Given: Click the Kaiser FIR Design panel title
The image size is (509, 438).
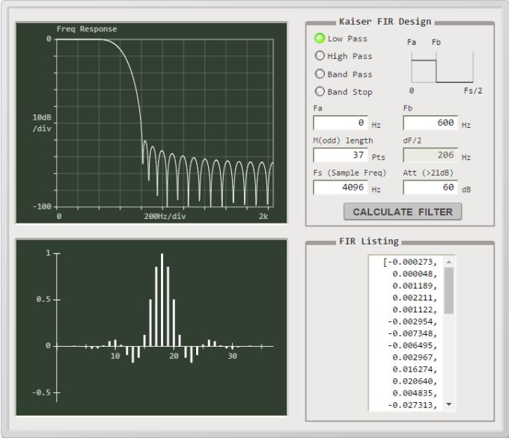Looking at the screenshot, I should pyautogui.click(x=385, y=22).
